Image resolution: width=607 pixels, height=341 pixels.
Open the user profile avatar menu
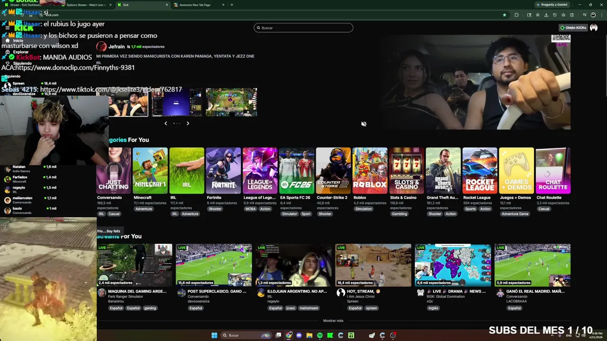click(x=594, y=28)
